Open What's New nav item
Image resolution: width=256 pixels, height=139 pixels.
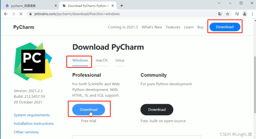point(152,27)
